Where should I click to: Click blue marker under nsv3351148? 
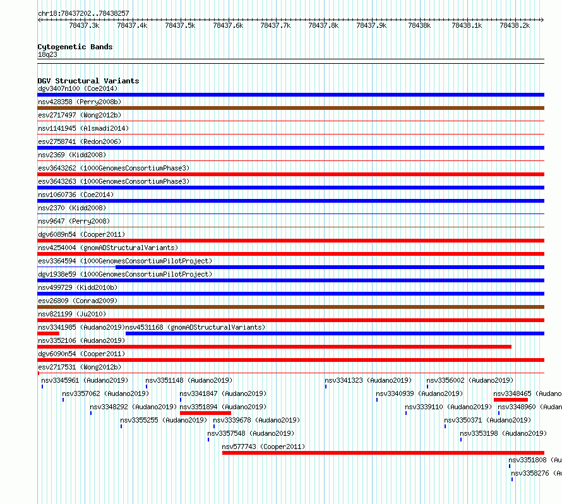(x=146, y=387)
